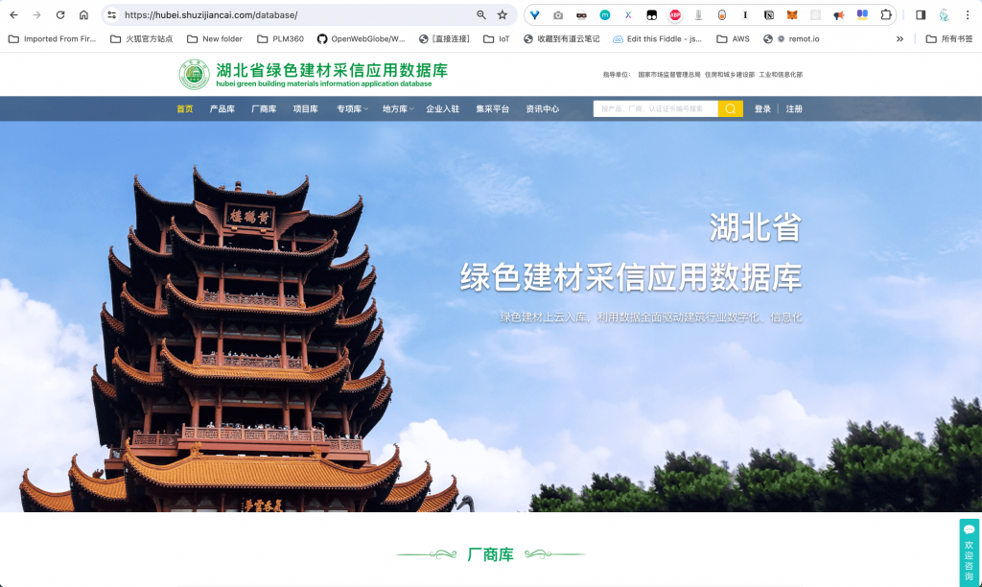This screenshot has height=587, width=982.
Task: Open the Notion extension icon
Action: pyautogui.click(x=769, y=15)
